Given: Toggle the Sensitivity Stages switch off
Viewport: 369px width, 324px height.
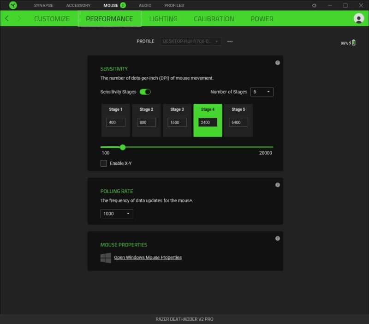Looking at the screenshot, I should click(145, 92).
